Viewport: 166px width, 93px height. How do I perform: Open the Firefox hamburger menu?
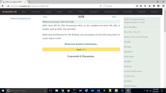click(163, 6)
